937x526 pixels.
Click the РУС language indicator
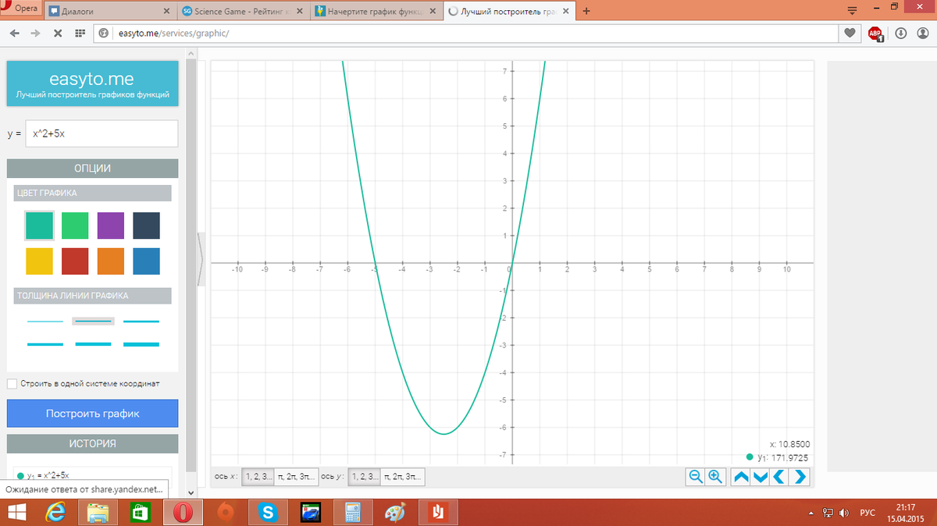868,513
